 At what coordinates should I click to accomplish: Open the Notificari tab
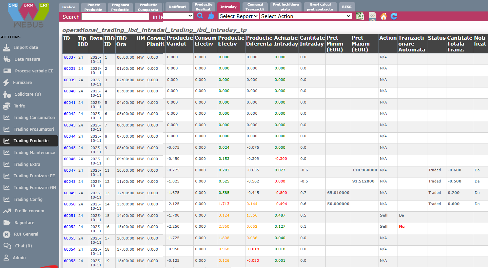tap(177, 7)
